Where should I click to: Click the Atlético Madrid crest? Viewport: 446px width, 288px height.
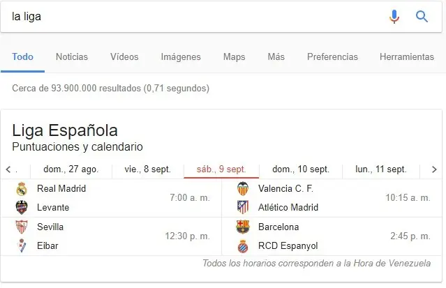click(243, 207)
